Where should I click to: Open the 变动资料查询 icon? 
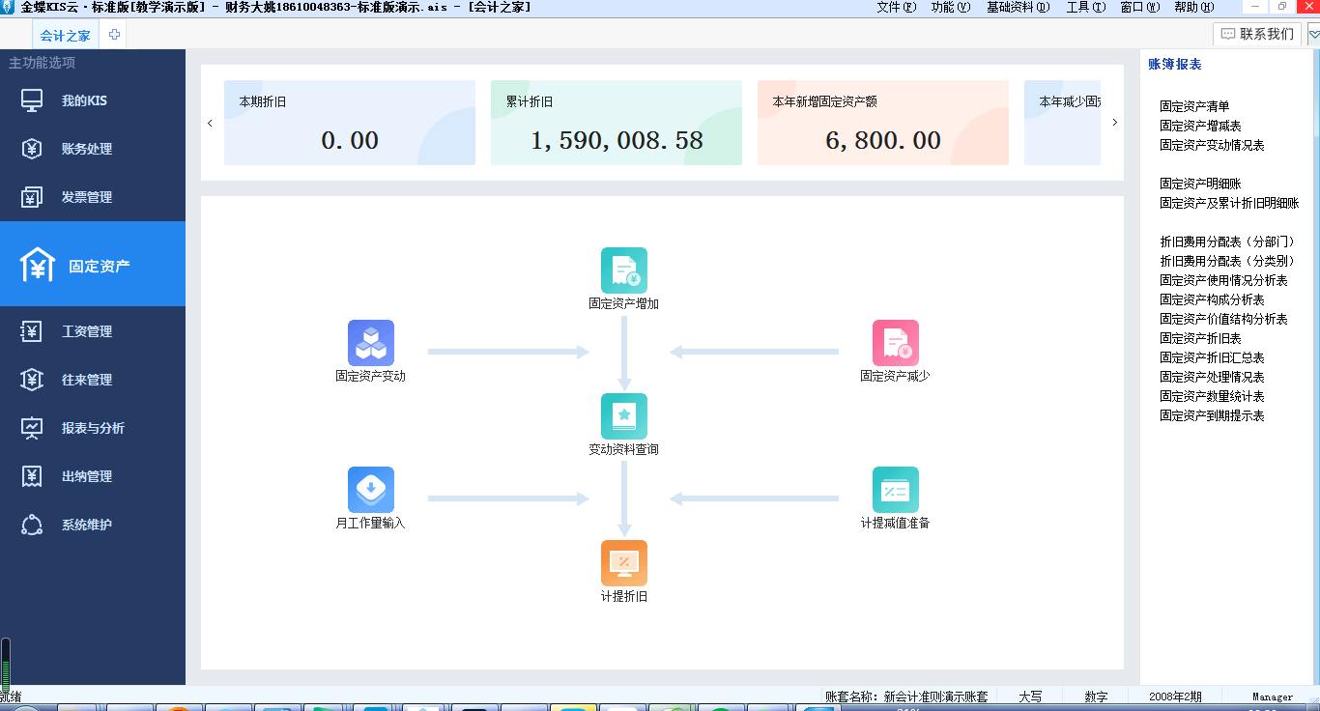624,416
